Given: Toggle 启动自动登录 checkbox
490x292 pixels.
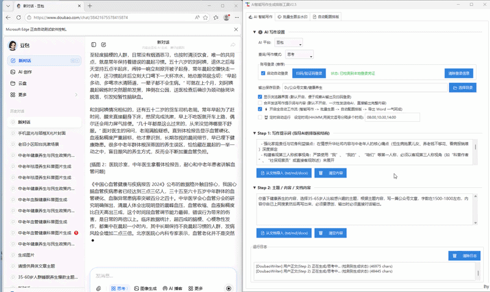Looking at the screenshot, I should tap(263, 73).
